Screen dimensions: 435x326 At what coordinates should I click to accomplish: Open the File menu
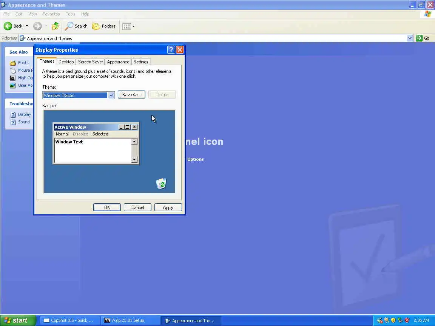click(6, 14)
